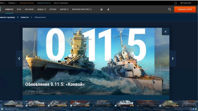Open the Медиа menu item
This screenshot has width=198, height=111.
41,10
